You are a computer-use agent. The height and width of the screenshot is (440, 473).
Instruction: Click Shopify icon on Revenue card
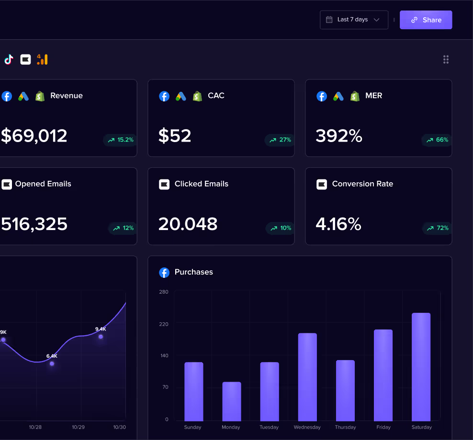40,96
